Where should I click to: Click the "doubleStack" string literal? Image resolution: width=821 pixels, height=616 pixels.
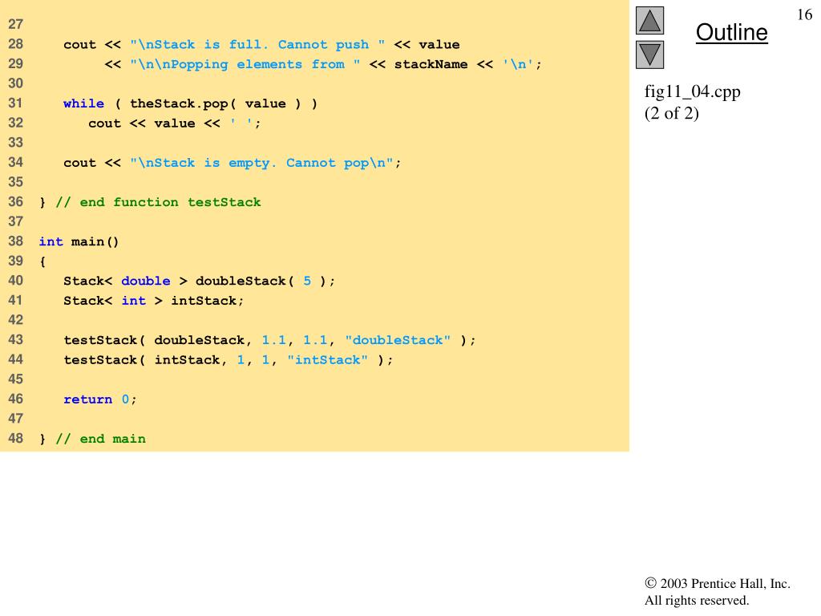398,340
